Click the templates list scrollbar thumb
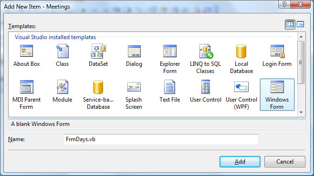The width and height of the screenshot is (314, 176). [301, 62]
